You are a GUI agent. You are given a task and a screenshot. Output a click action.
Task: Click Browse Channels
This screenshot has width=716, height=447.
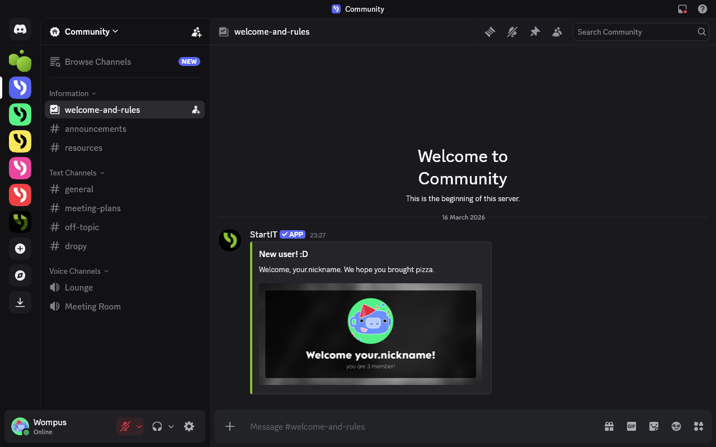(97, 61)
